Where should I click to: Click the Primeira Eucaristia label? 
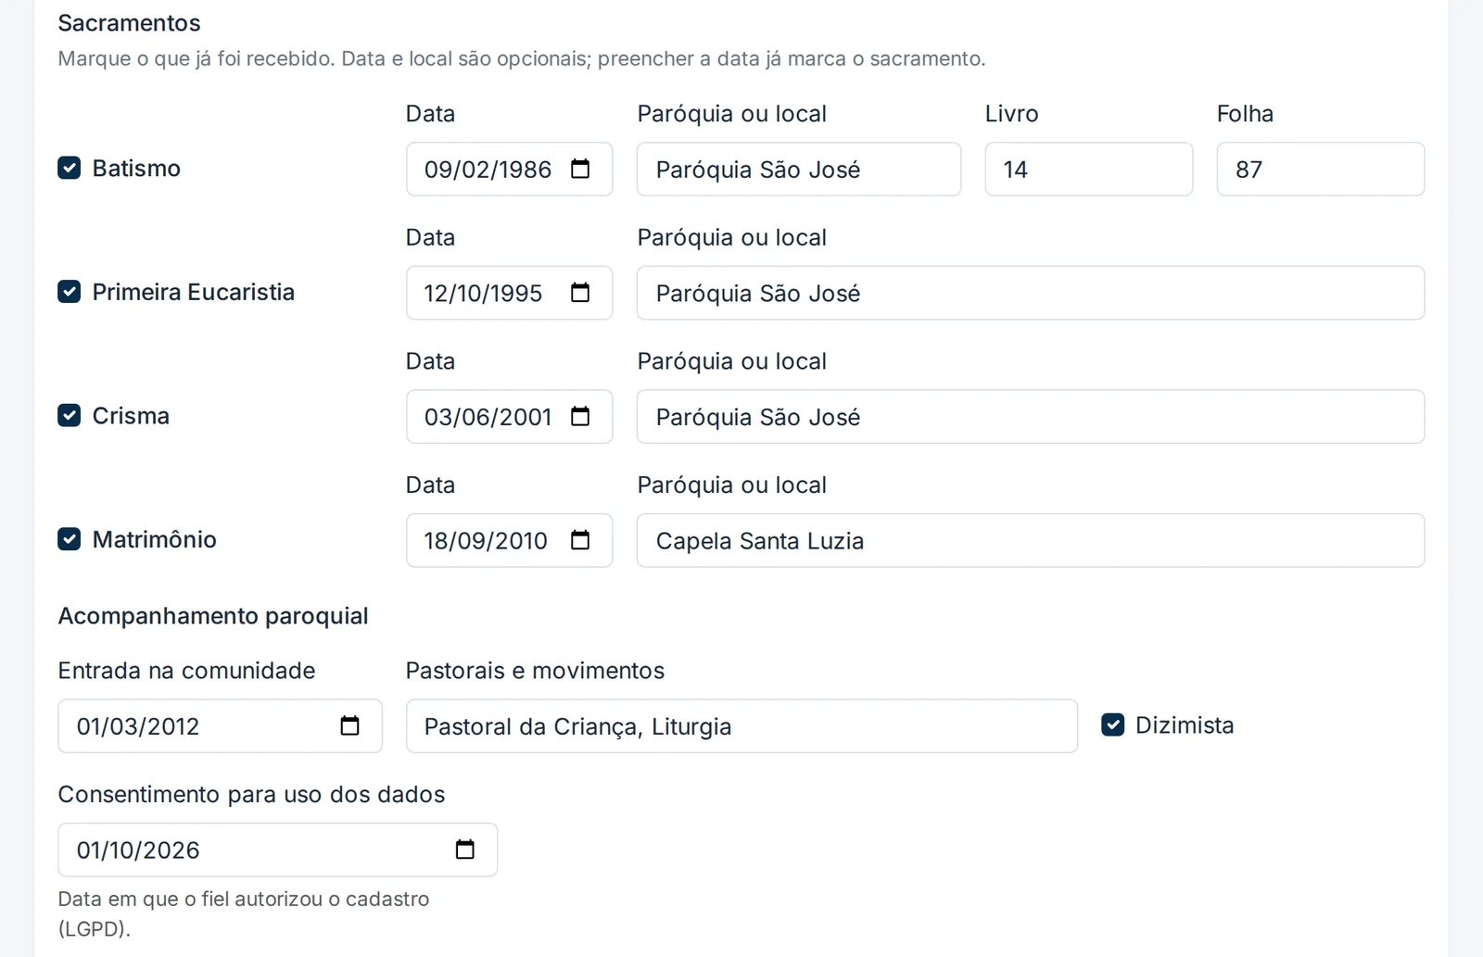click(x=194, y=292)
